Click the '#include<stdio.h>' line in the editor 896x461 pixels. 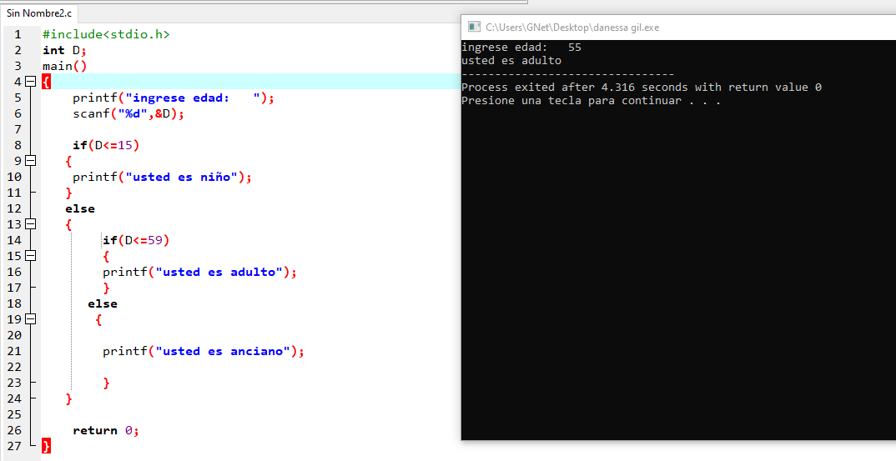106,34
